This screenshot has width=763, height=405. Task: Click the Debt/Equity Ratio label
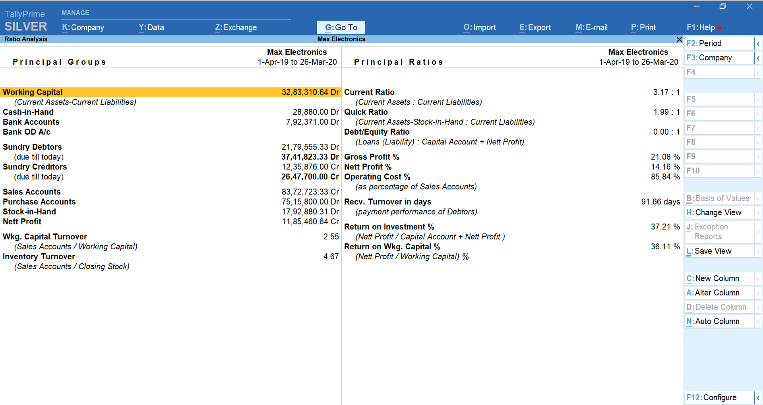point(377,132)
